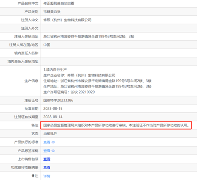Screen dimensions: 199x180
Task: Click the pin icon next to 注 label
Action: click(33, 176)
